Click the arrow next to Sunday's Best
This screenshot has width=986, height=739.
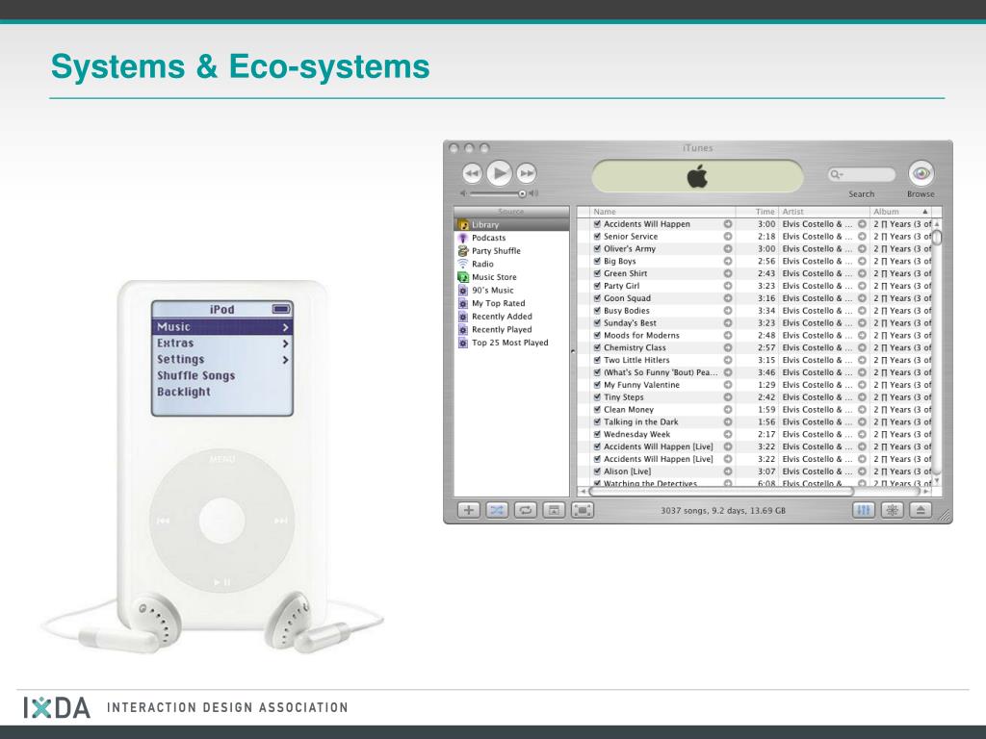[x=728, y=323]
